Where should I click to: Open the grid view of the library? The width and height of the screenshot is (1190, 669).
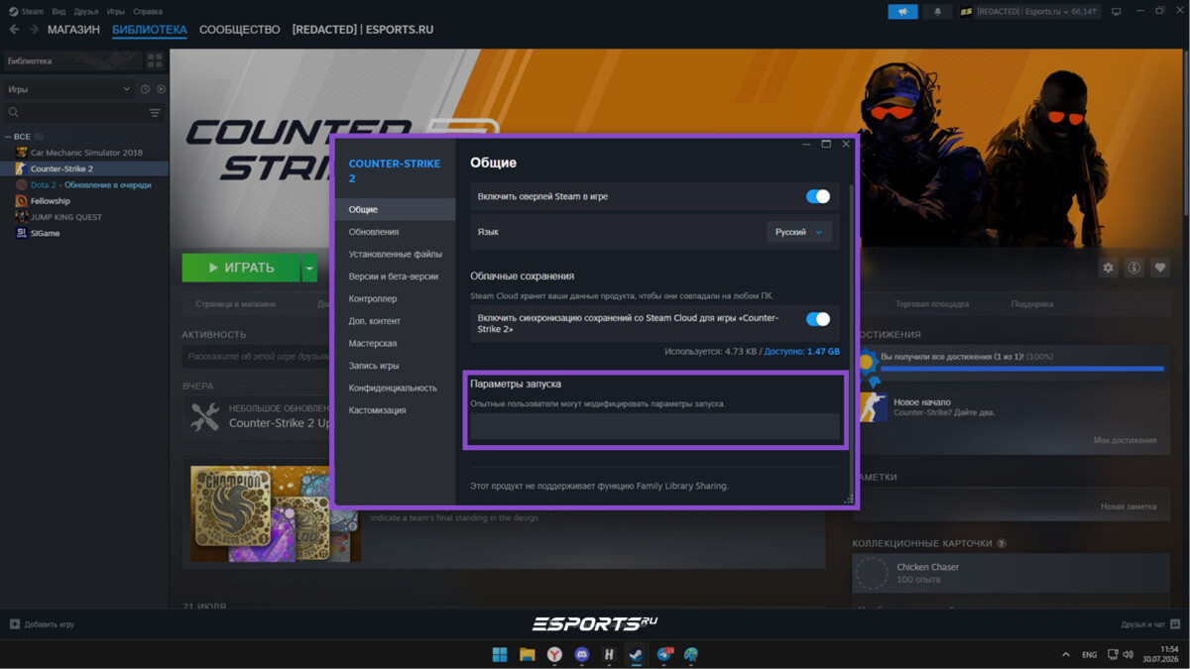click(155, 60)
